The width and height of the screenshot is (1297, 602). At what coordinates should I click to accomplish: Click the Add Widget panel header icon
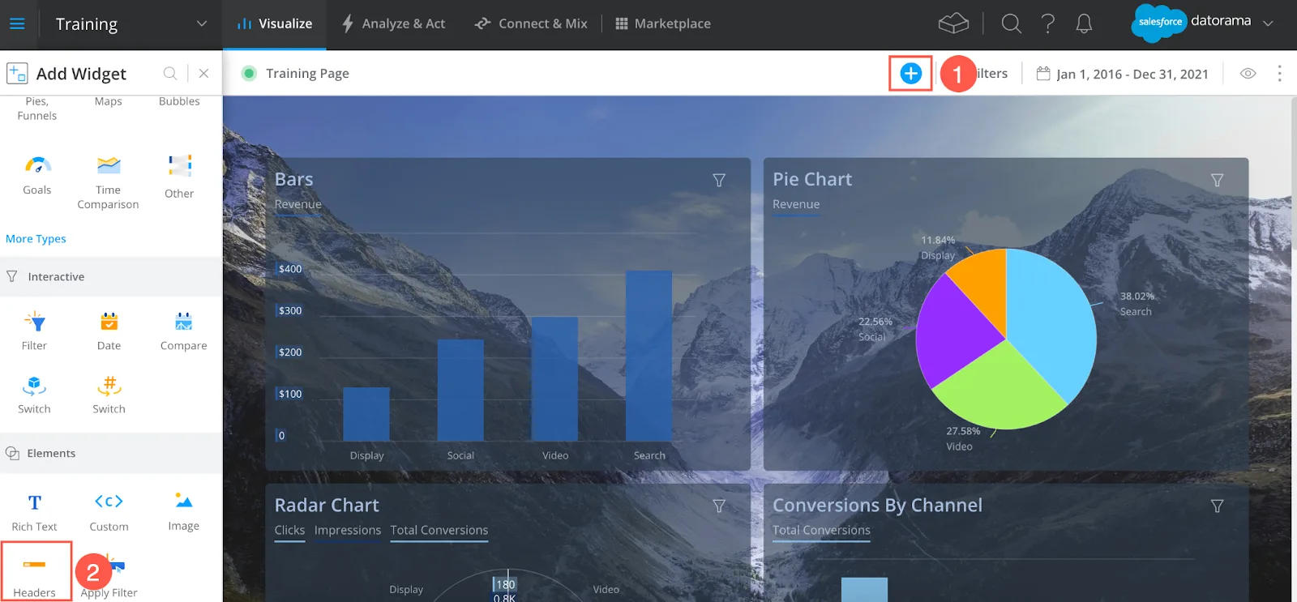(17, 74)
